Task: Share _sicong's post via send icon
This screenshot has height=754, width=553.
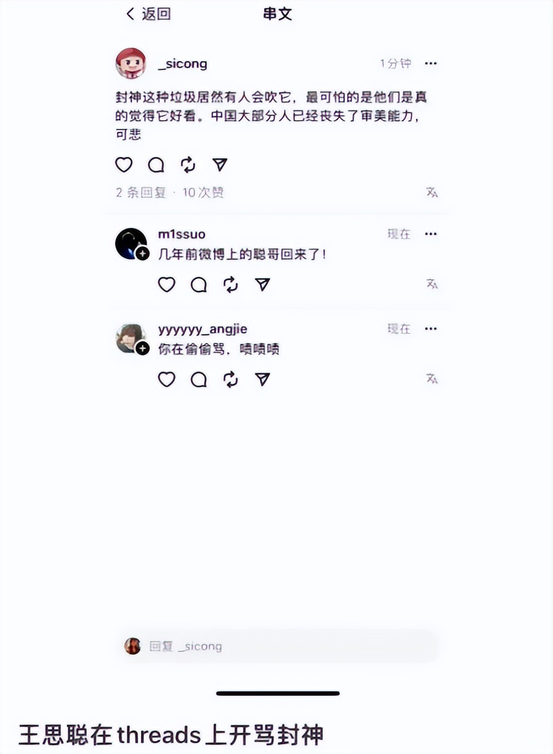Action: click(220, 164)
